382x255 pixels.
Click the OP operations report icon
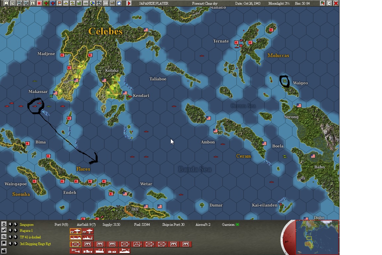point(106,3)
